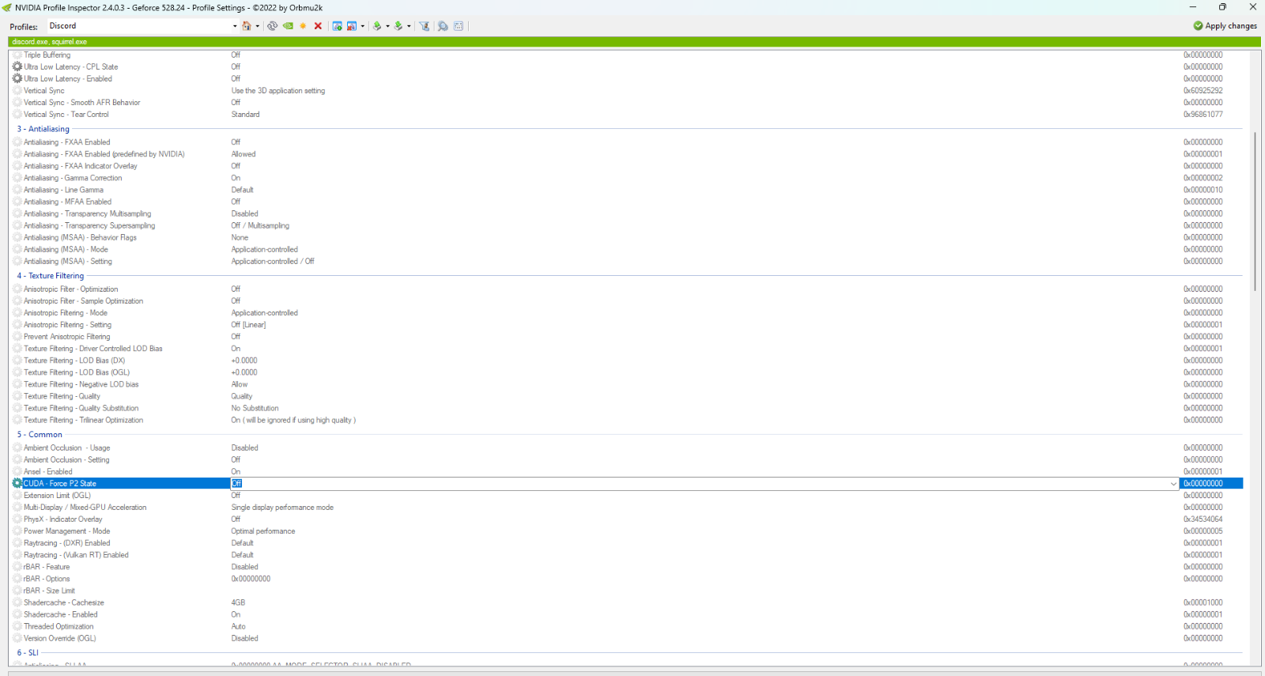Click the magnifier scan profiles icon

coord(443,26)
